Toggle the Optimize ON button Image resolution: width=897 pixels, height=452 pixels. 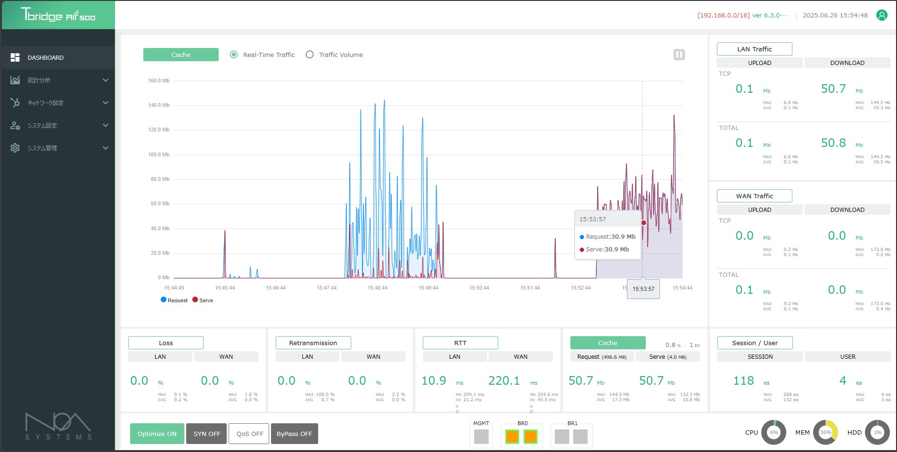pos(157,434)
